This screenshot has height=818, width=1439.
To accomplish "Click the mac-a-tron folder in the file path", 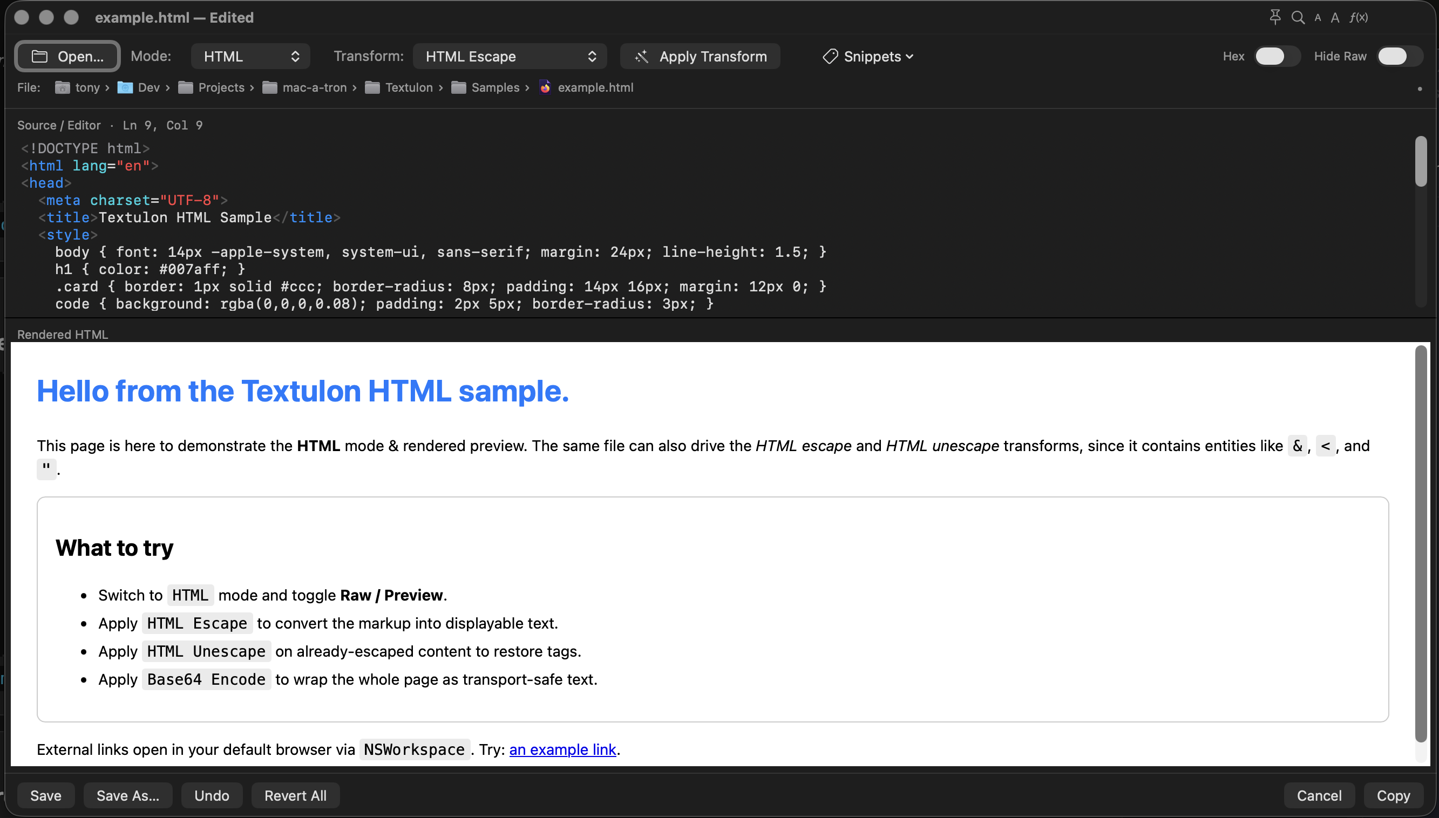I will (x=304, y=87).
